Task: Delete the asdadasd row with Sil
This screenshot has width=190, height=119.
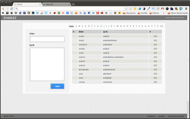Action: [x=155, y=44]
